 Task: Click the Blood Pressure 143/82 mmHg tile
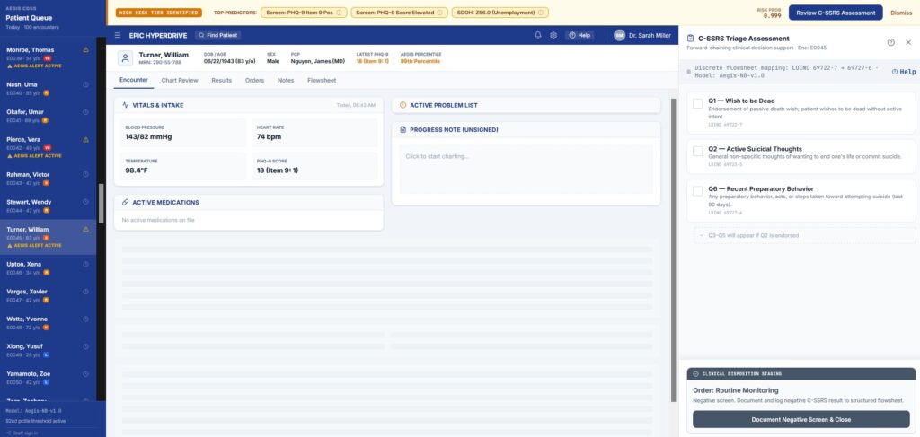click(183, 133)
